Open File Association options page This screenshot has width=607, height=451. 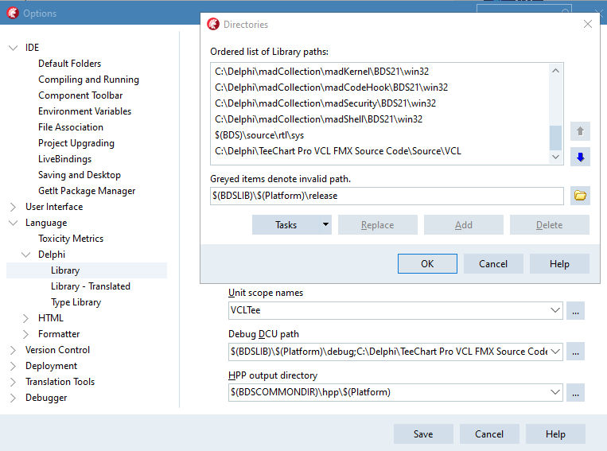pos(71,127)
